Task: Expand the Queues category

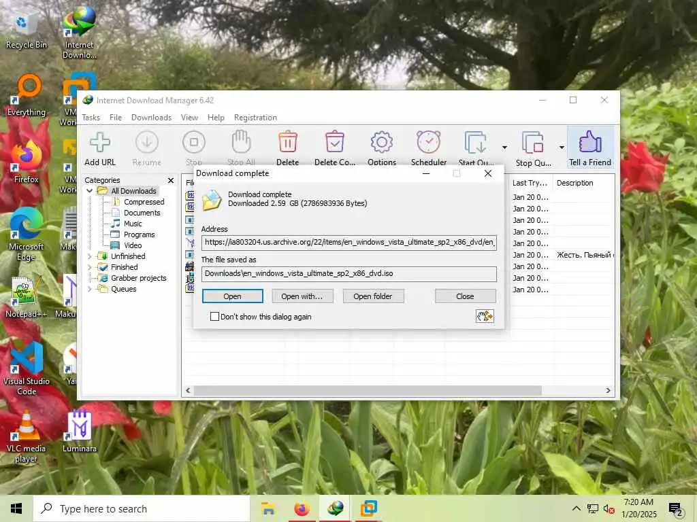Action: (89, 289)
